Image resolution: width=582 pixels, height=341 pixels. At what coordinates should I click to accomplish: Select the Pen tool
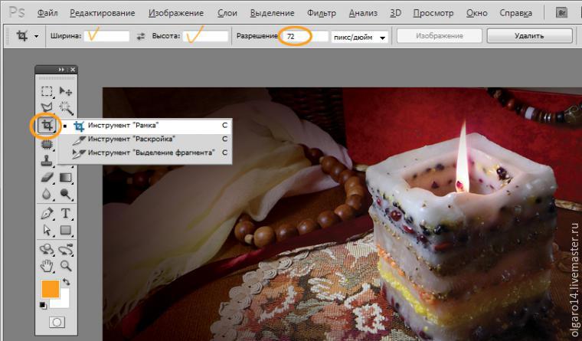(x=47, y=212)
